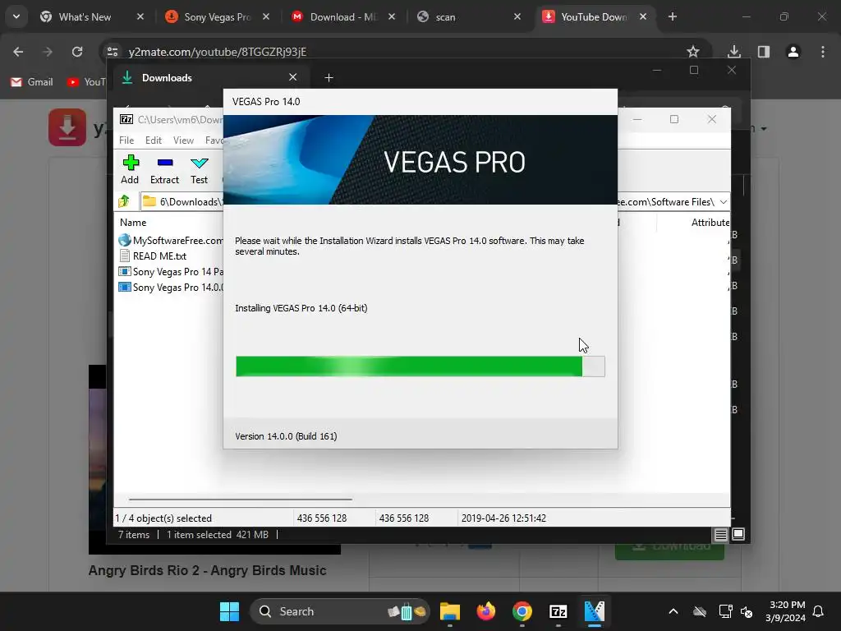Switch File Explorer to large thumbnails view icon
The height and width of the screenshot is (631, 841).
coord(738,534)
